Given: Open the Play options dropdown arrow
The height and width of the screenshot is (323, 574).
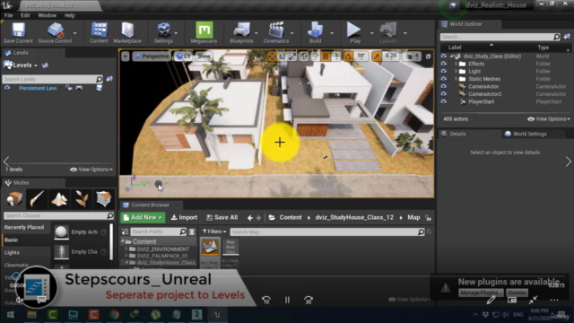Looking at the screenshot, I should [x=371, y=33].
